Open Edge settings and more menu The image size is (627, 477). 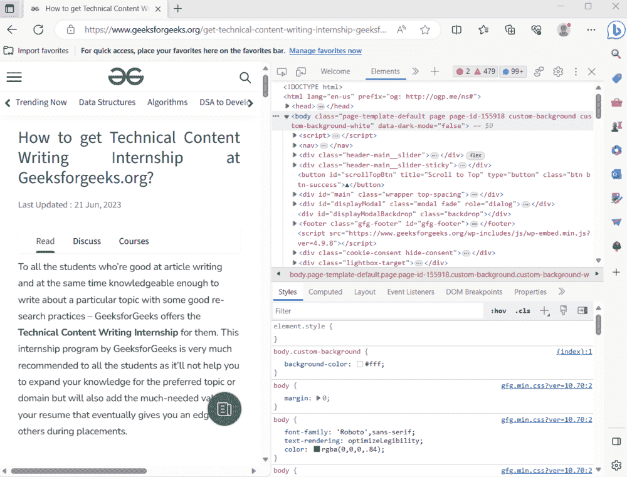pyautogui.click(x=591, y=29)
